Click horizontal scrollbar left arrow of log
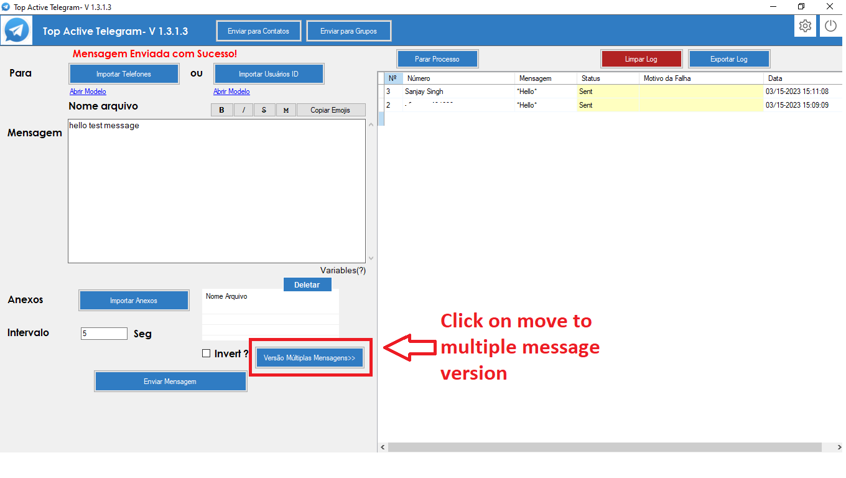The height and width of the screenshot is (478, 846). click(383, 448)
